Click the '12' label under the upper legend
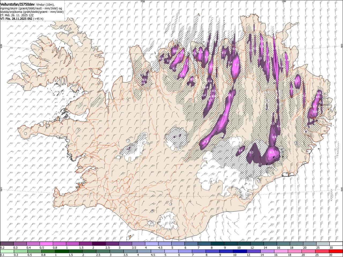 tap(252, 248)
